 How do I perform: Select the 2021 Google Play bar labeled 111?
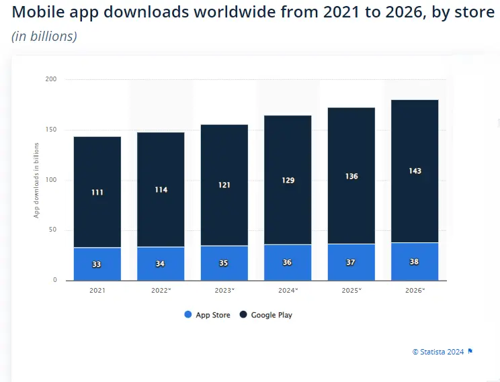[x=97, y=192]
